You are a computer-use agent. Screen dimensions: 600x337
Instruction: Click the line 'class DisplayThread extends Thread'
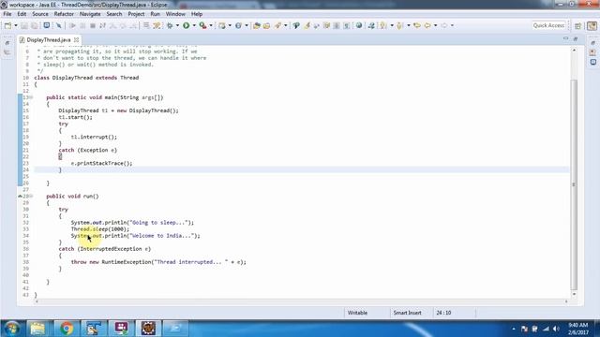(x=86, y=78)
